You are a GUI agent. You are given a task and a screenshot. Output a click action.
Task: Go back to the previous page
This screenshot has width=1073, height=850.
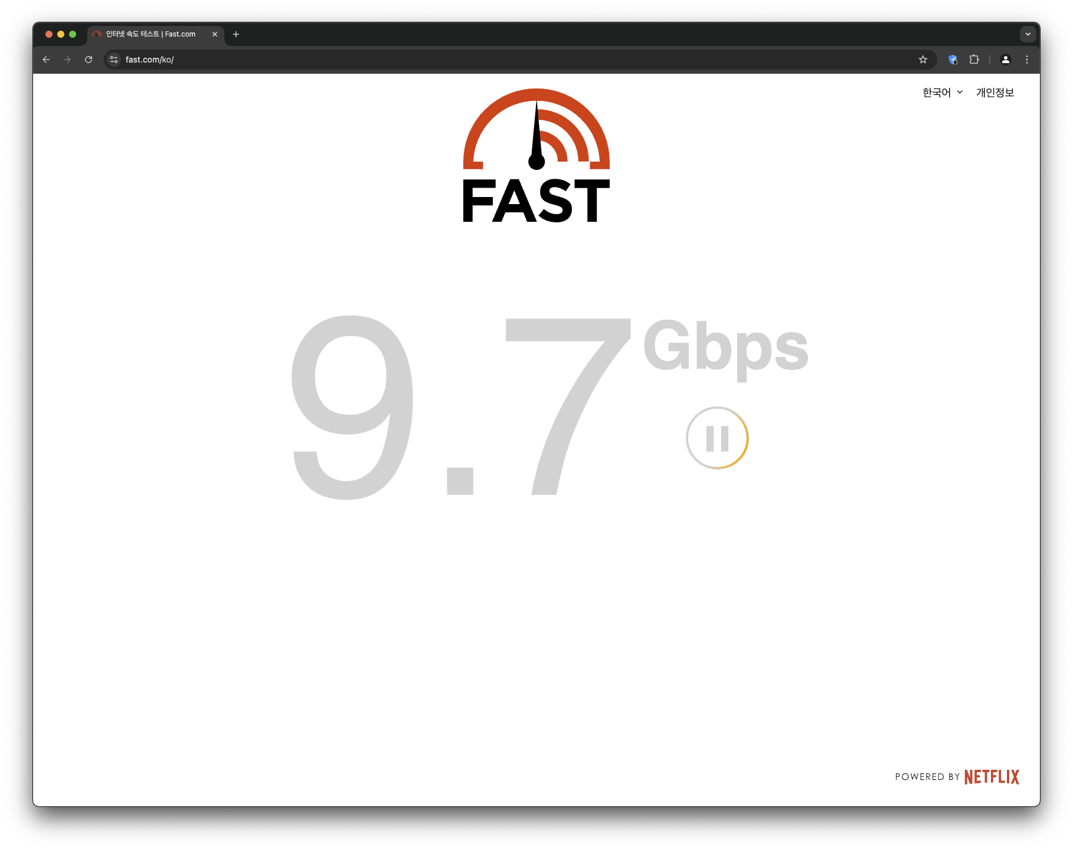click(x=46, y=60)
